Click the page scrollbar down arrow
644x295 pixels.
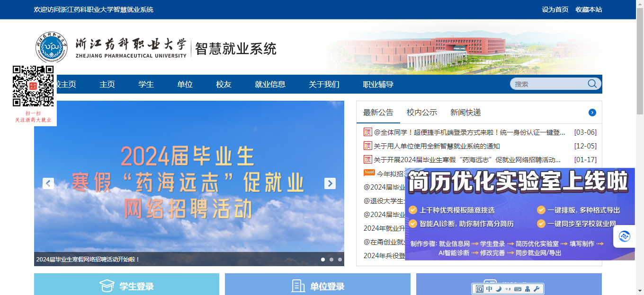coord(640,291)
